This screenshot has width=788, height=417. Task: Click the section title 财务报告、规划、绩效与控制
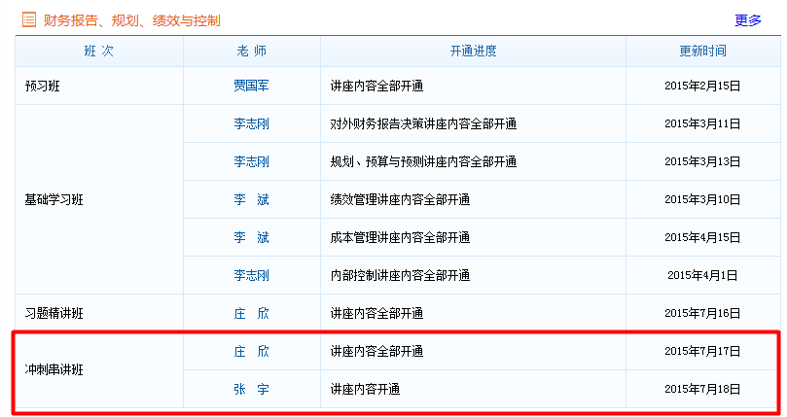131,20
